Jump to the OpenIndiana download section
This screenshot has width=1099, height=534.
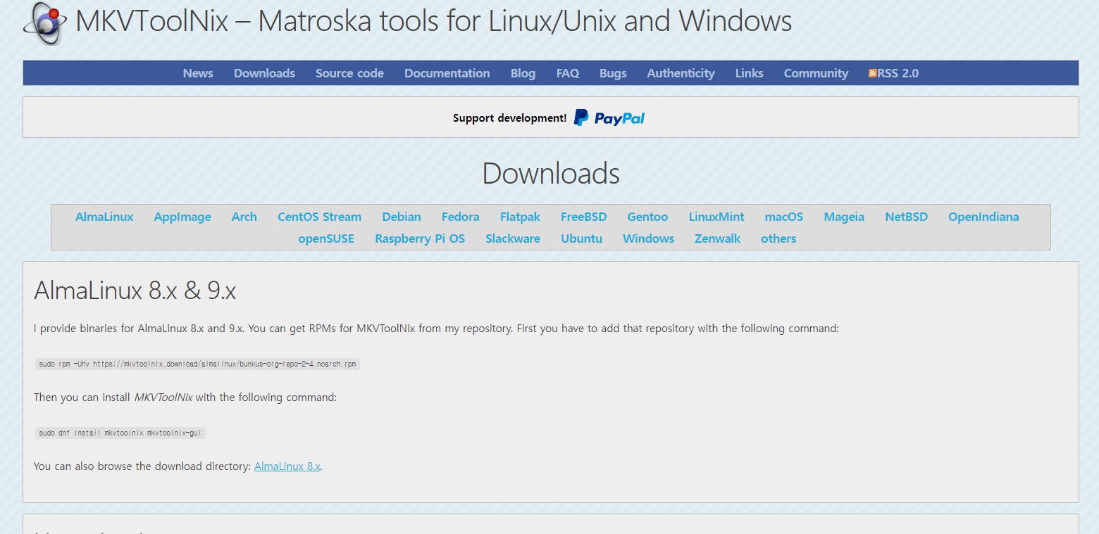click(983, 217)
